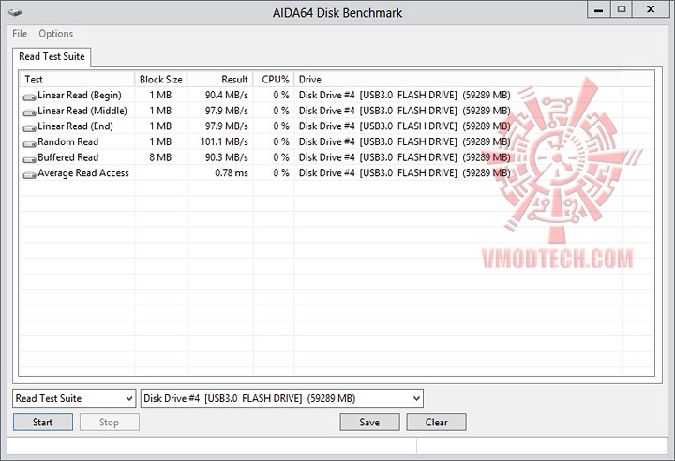Select the 'Linear Read (Middle)' row text
This screenshot has height=461, width=675.
[82, 111]
